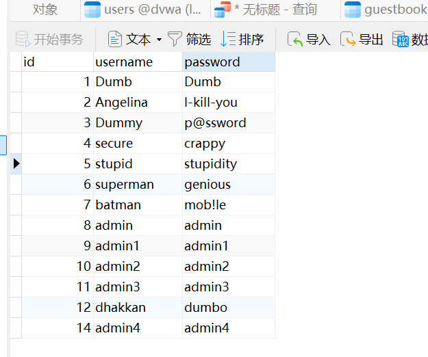Click the id column header
Screen dimensions: 428x357
click(x=58, y=62)
